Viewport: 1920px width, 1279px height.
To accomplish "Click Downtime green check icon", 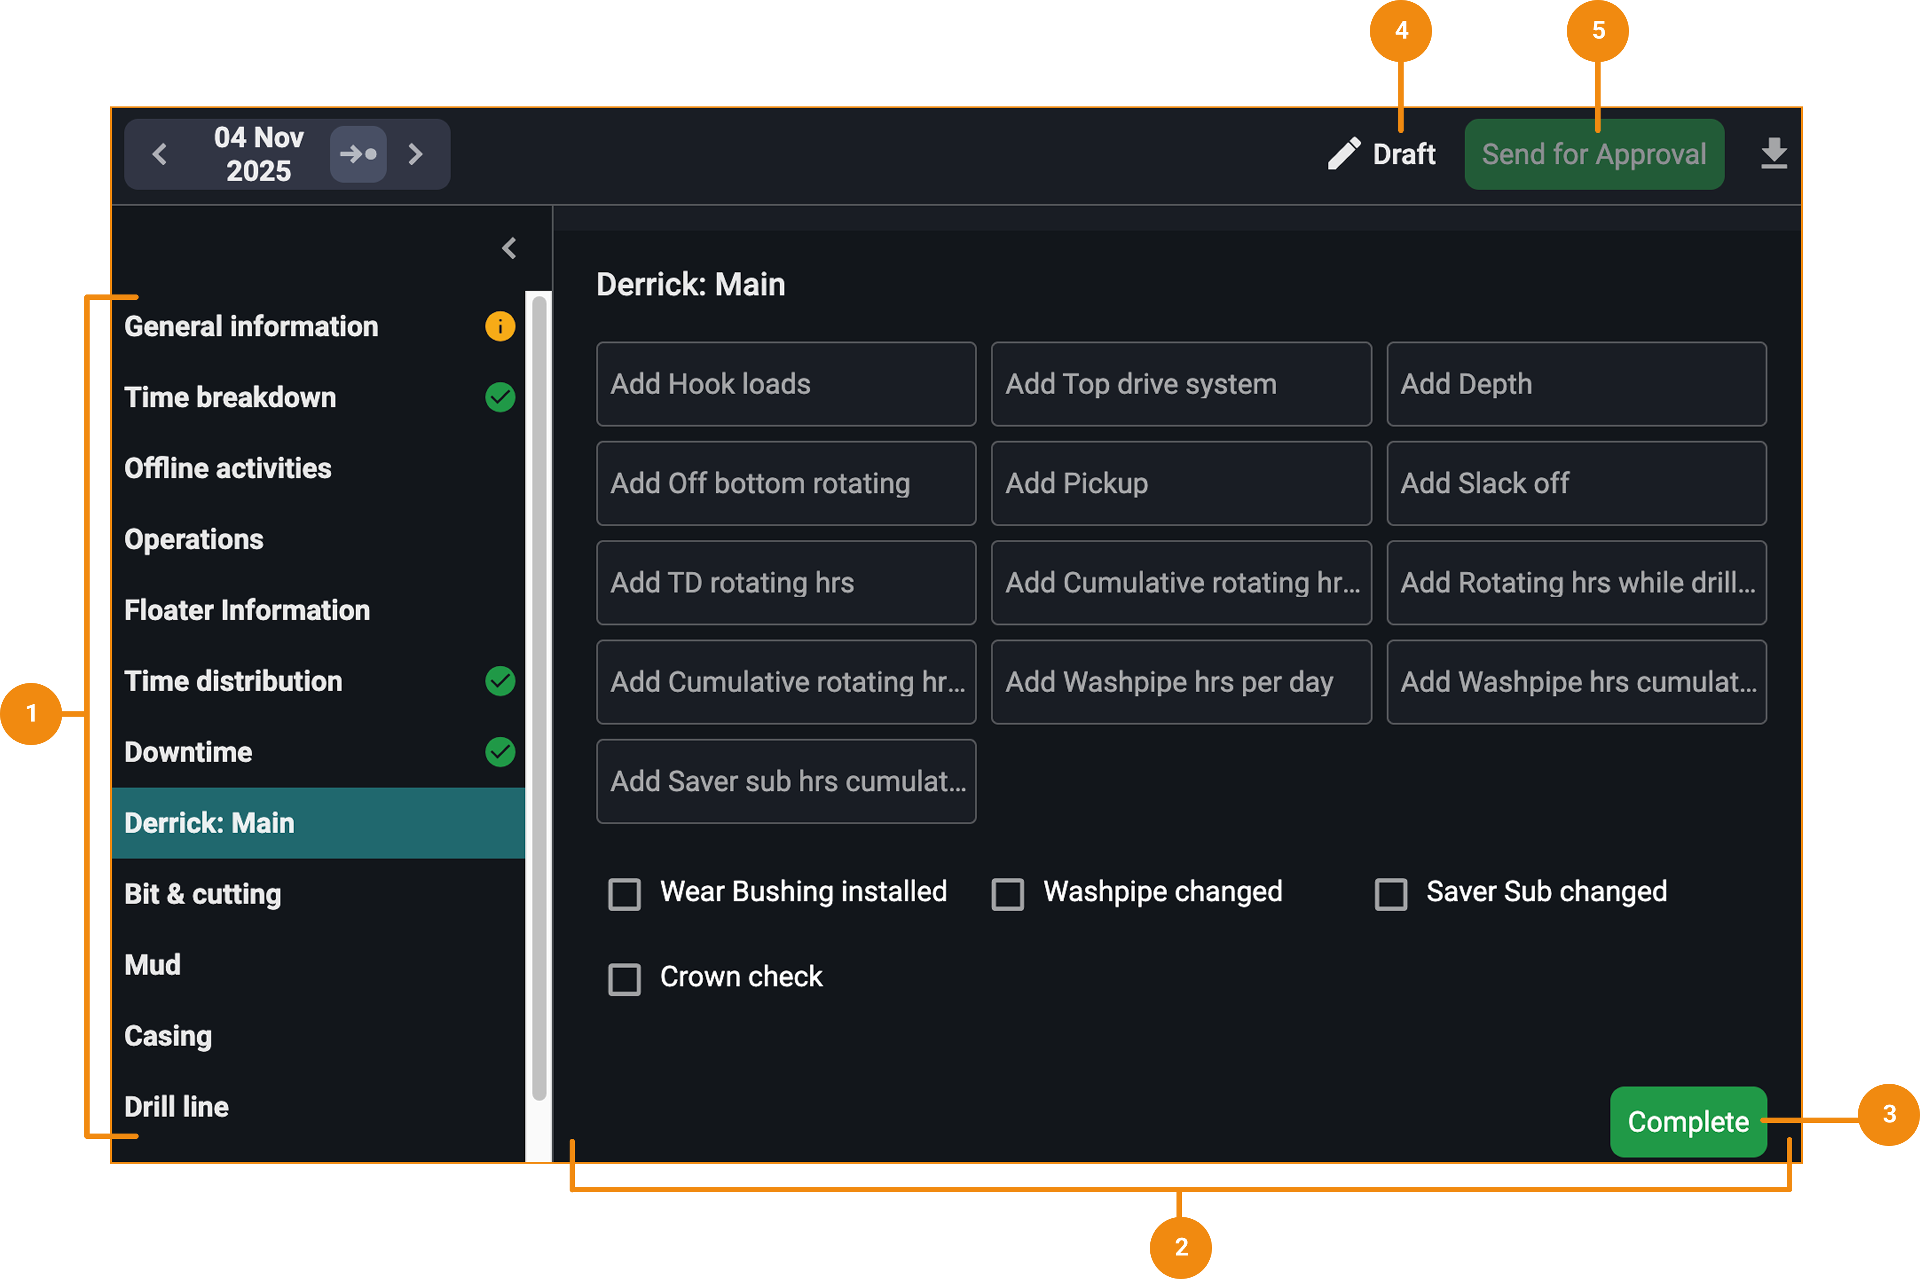I will 500,752.
